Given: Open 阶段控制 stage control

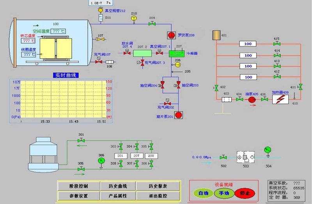Looking at the screenshot, I should 79,186.
